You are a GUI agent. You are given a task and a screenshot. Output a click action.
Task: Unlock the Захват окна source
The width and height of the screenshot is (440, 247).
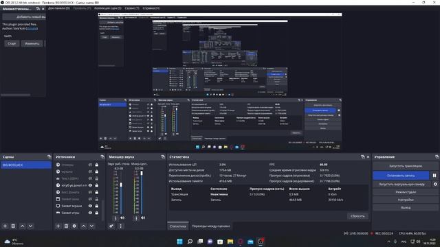tap(96, 199)
